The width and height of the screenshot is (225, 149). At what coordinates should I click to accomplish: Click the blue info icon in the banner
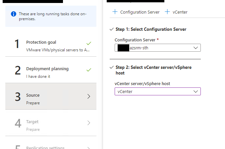[x=14, y=14]
